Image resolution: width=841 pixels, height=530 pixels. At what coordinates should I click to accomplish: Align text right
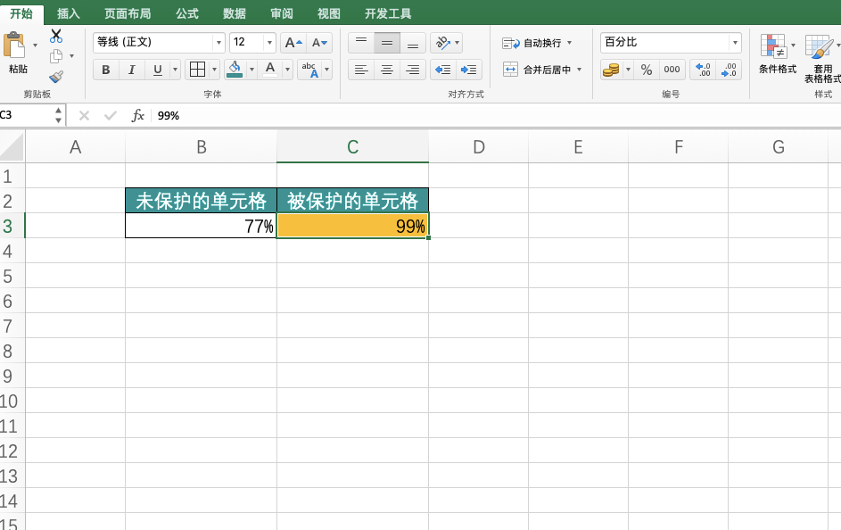coord(412,70)
